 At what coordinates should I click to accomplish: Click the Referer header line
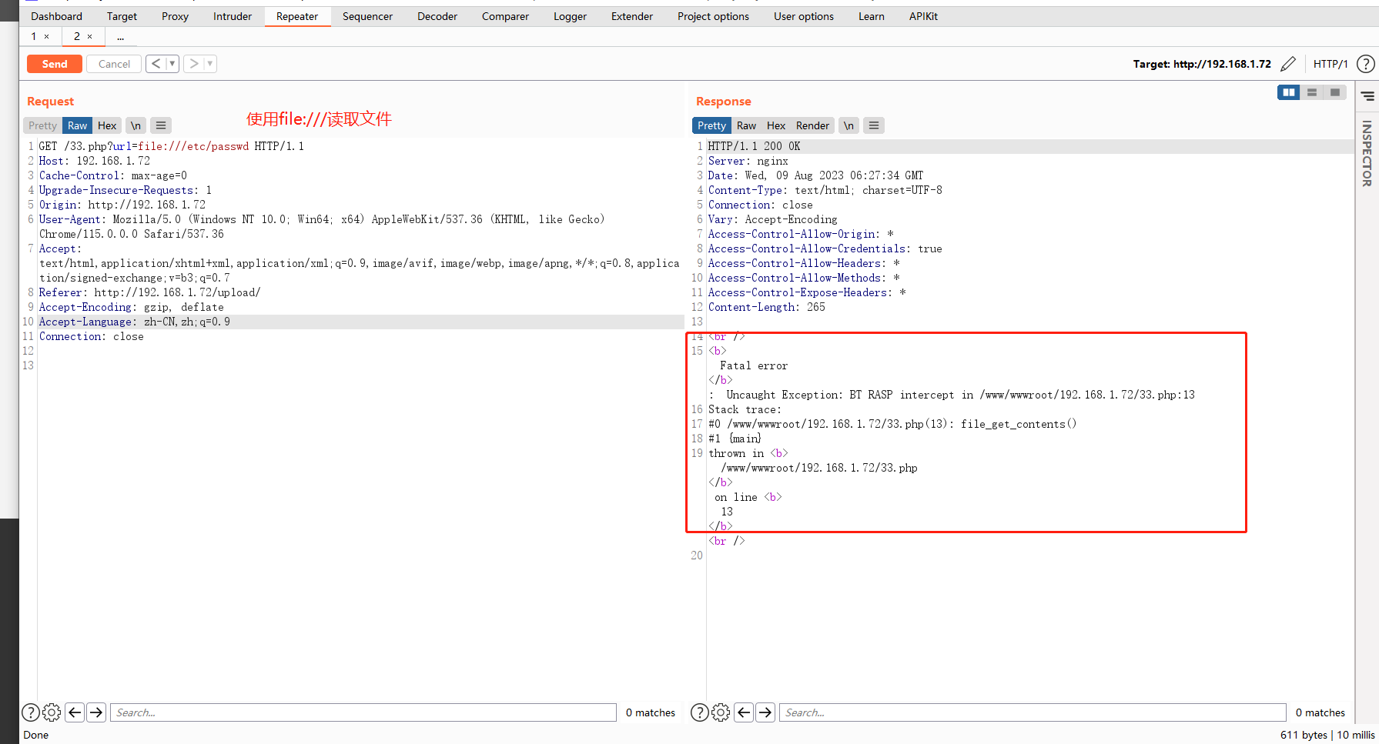pos(149,292)
